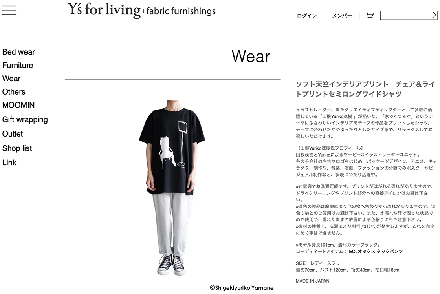This screenshot has height=294, width=440.
Task: Click the Y's for living logo
Action: 141,10
